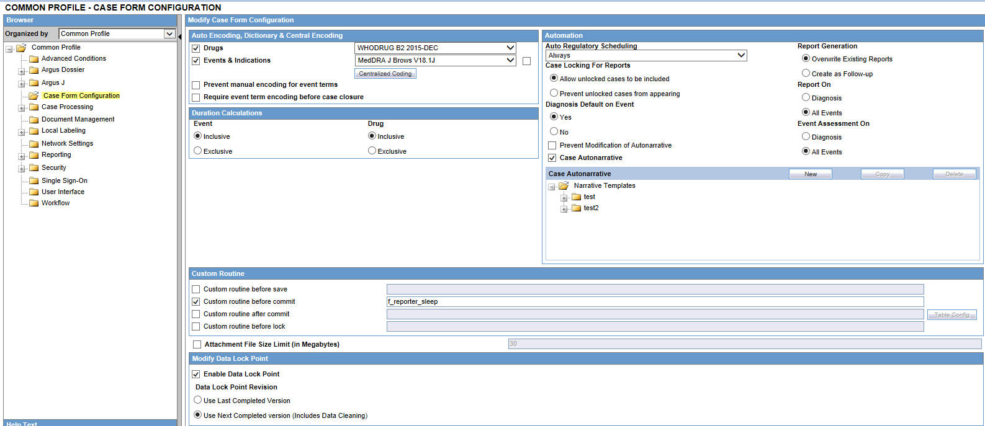Expand the Security tree node

pos(22,169)
